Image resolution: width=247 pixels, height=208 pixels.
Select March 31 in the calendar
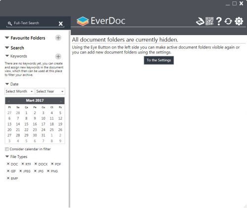point(43,135)
